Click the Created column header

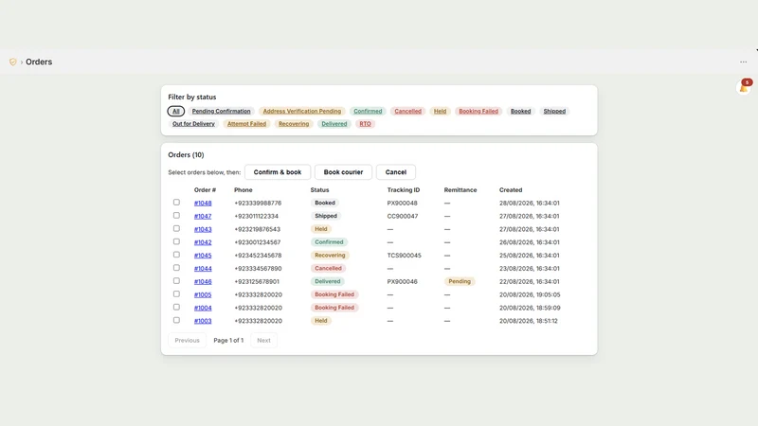511,190
